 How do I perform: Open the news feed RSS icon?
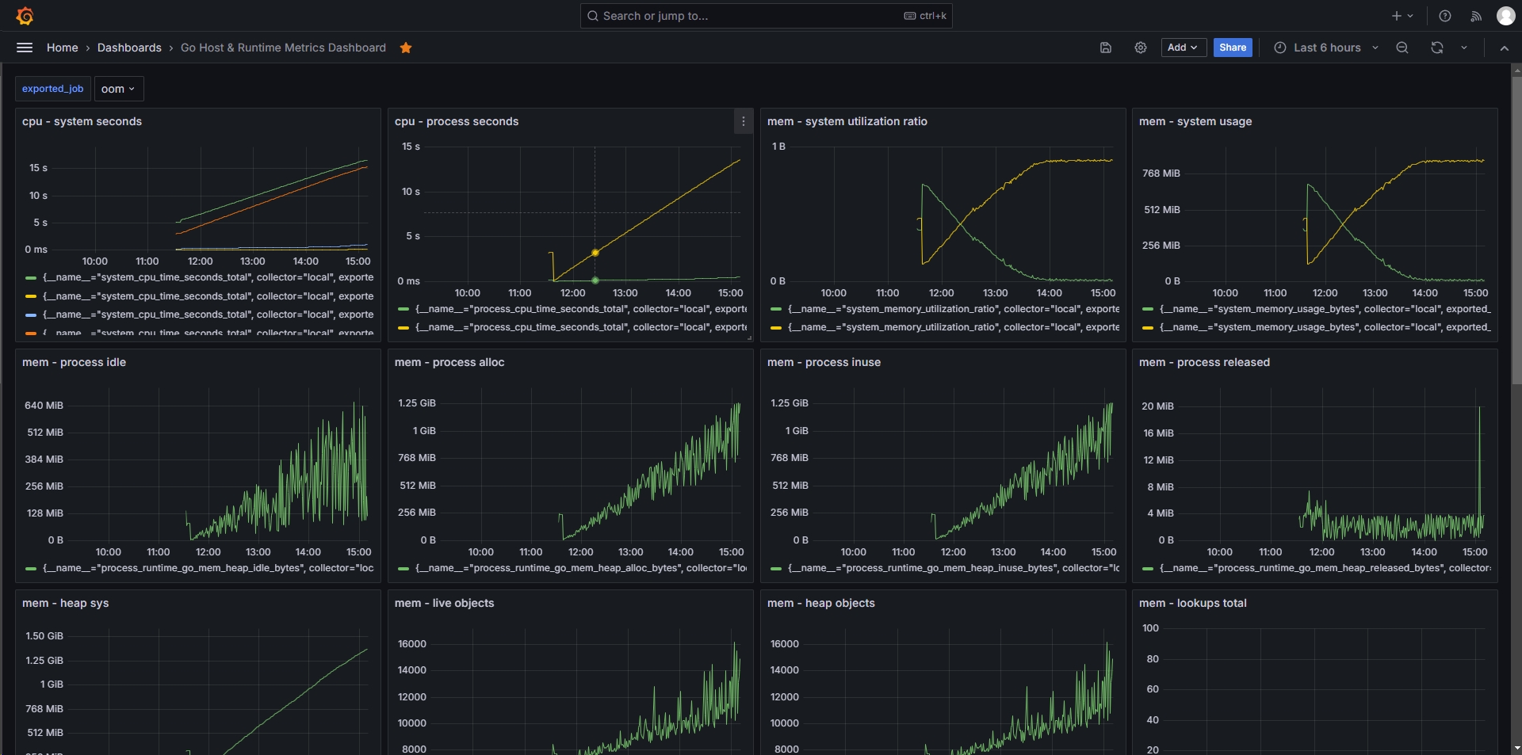[1476, 16]
